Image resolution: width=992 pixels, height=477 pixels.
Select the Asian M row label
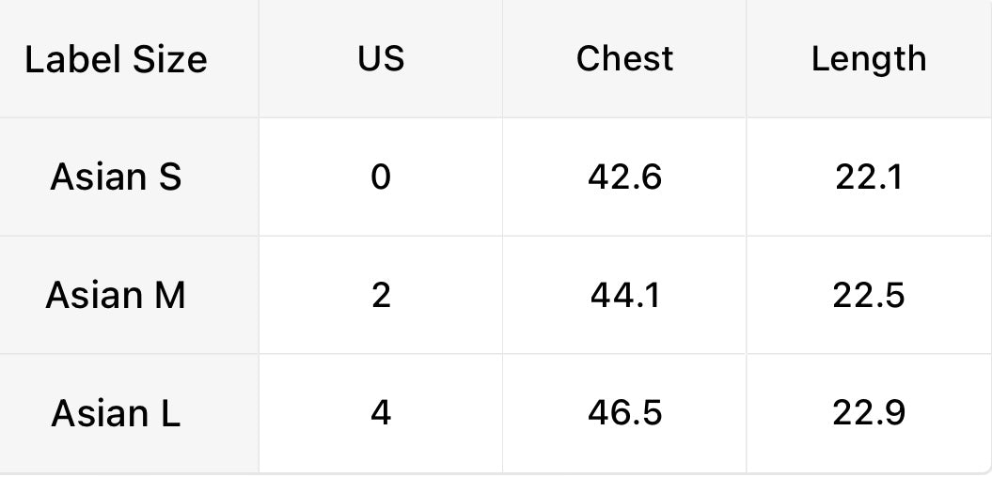116,295
